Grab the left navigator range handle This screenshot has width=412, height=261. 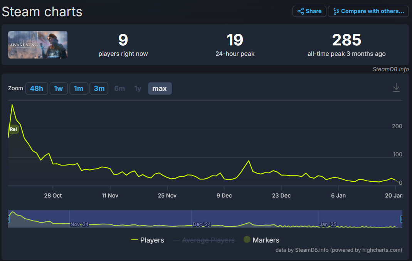tap(8, 219)
